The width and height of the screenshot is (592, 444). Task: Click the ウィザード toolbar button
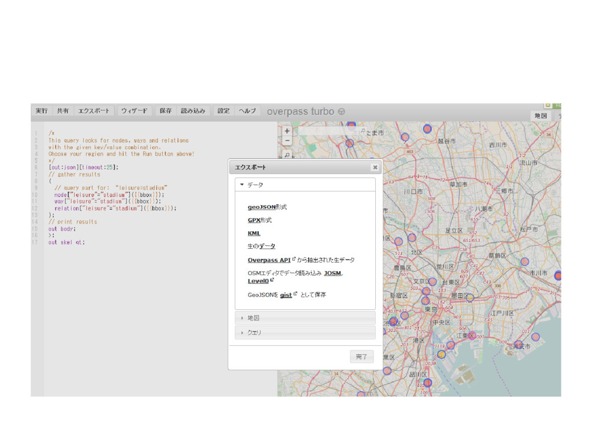(x=134, y=111)
